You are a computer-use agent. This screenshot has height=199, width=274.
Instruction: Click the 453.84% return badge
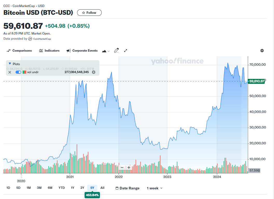(92, 195)
